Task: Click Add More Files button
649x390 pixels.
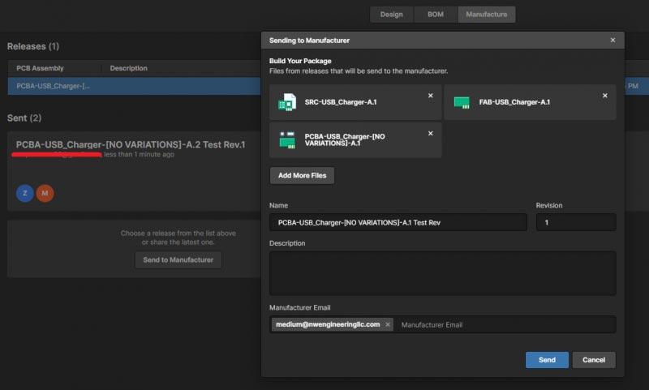Action: [302, 175]
